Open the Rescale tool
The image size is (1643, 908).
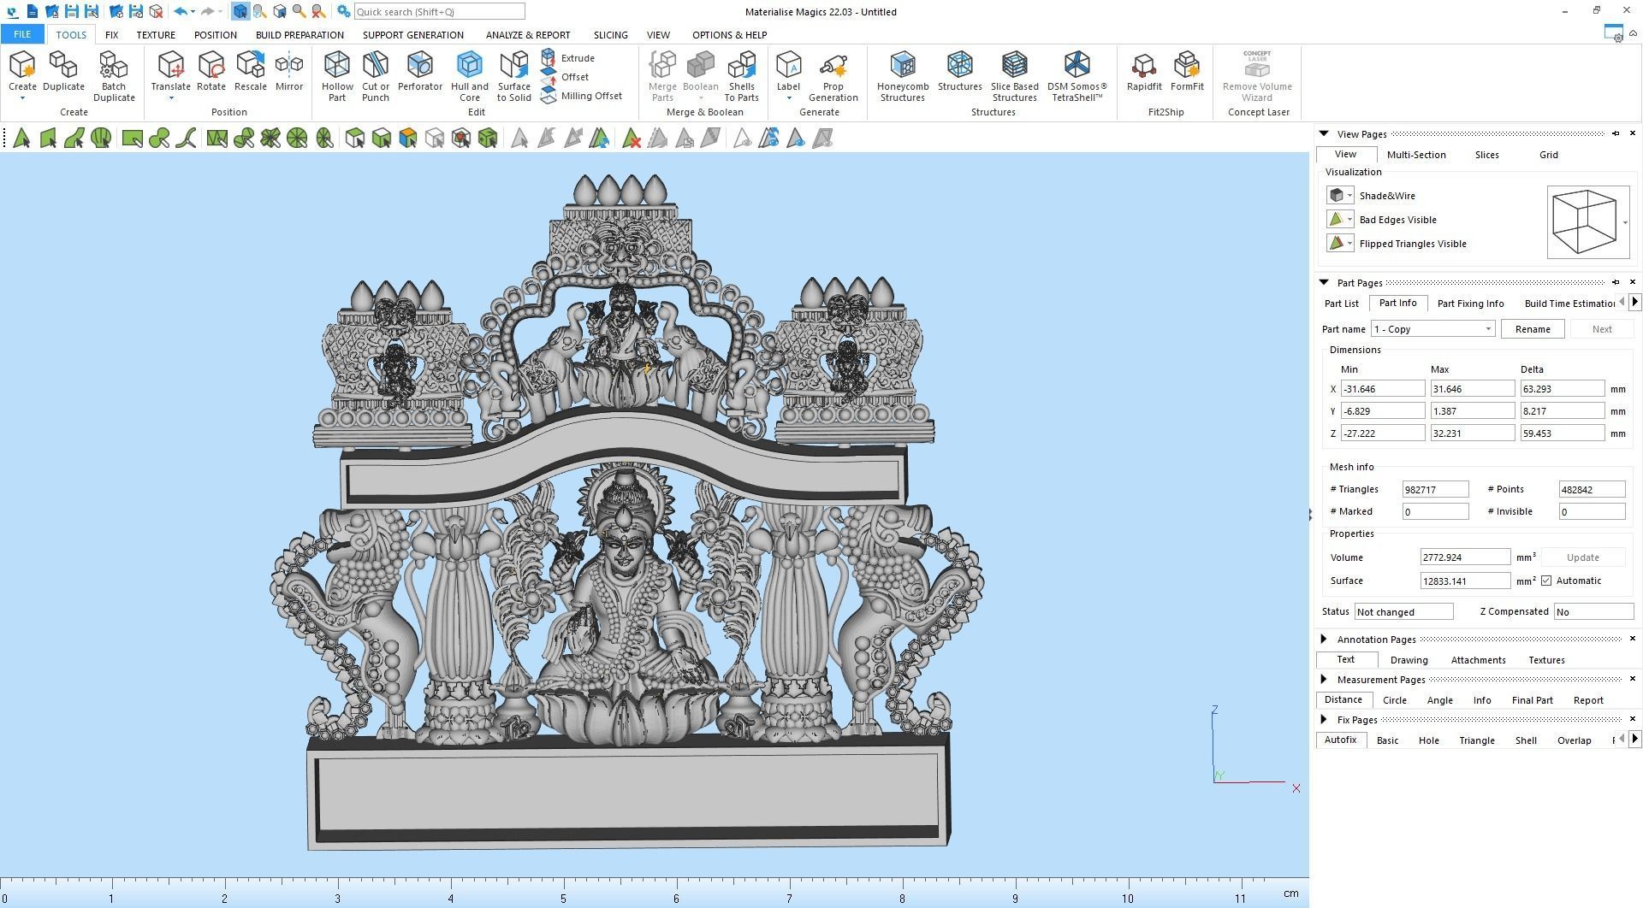250,71
